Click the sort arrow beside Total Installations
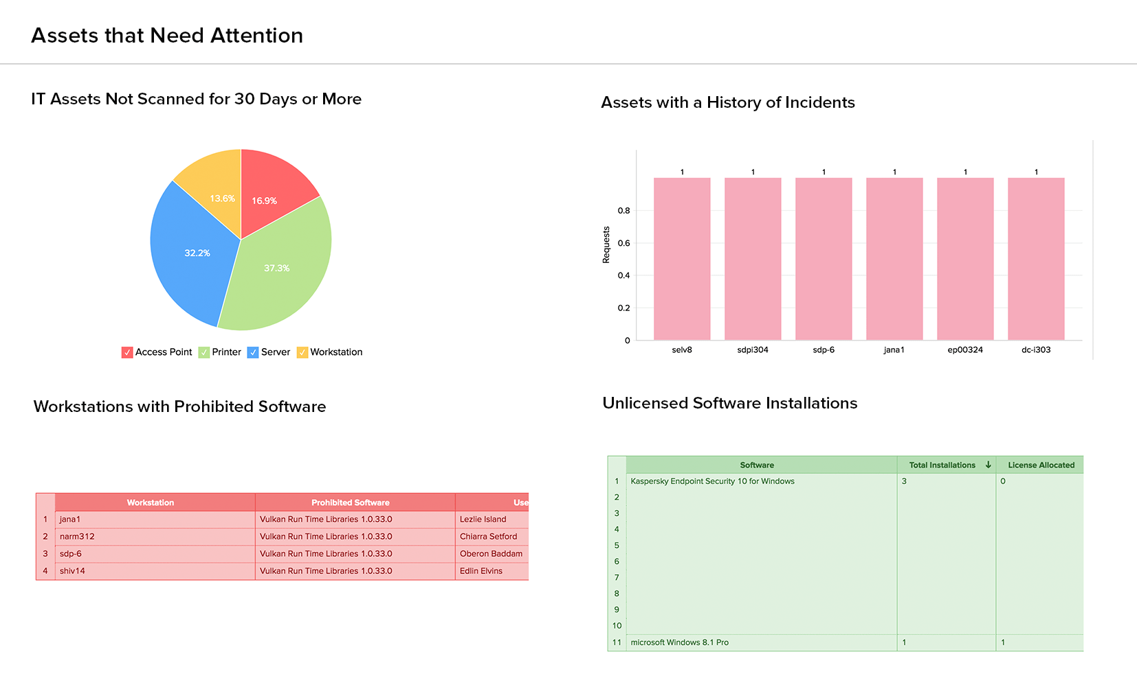Screen dimensions: 1137x699 988,465
